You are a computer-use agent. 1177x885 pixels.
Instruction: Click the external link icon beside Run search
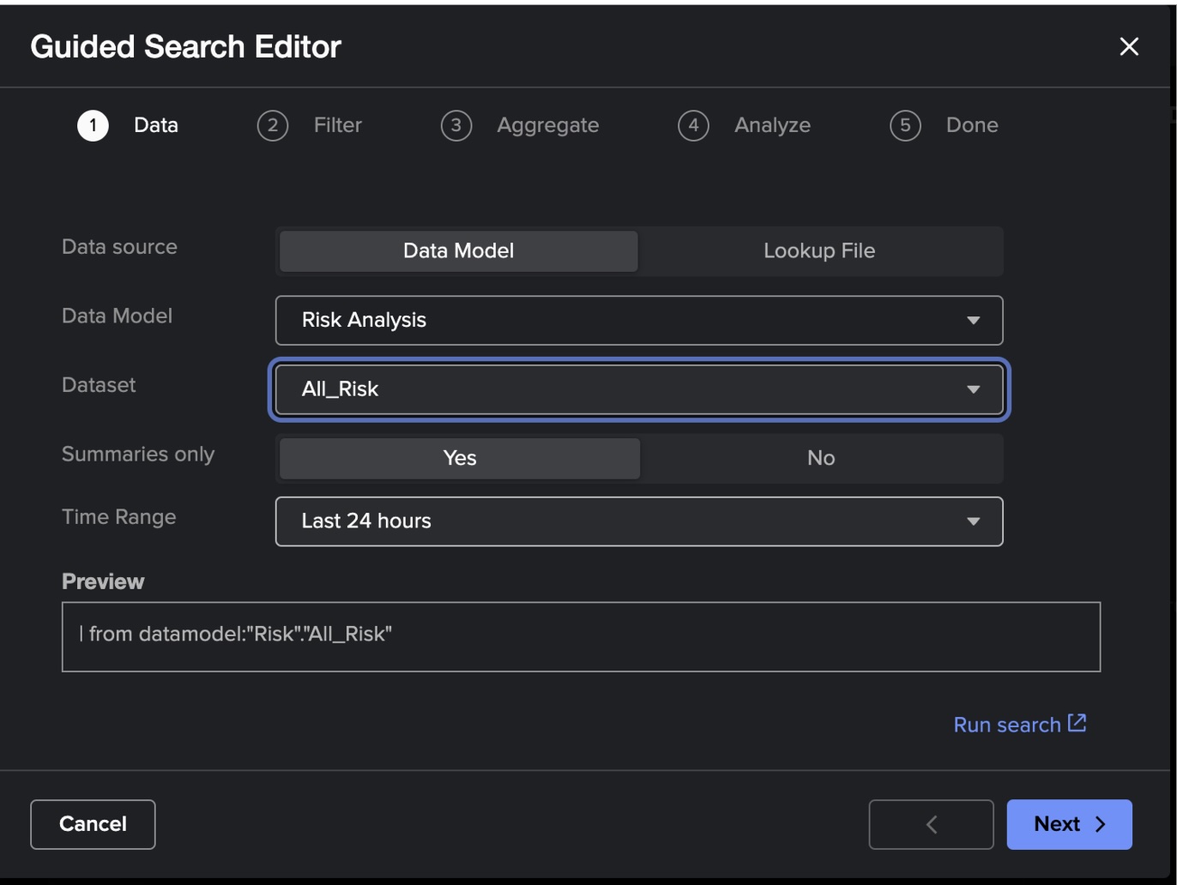click(1077, 723)
